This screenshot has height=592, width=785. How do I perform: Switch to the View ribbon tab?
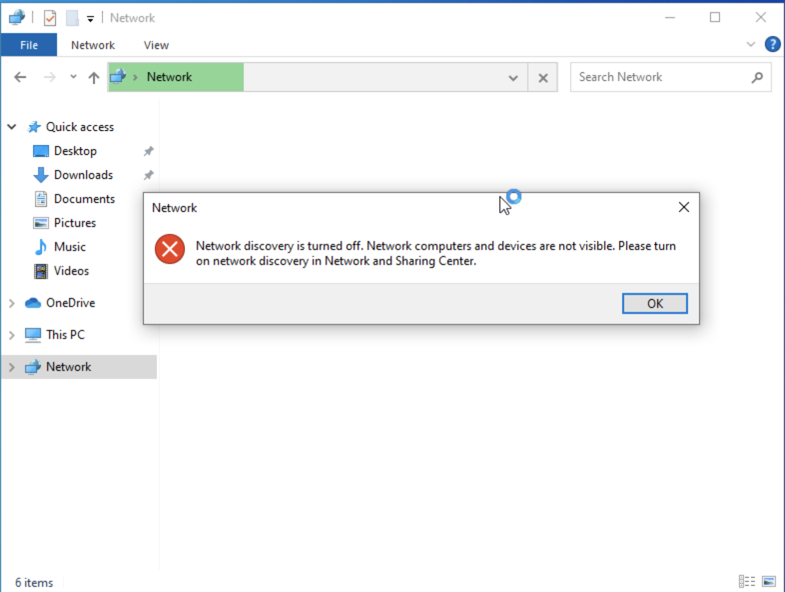coord(156,45)
